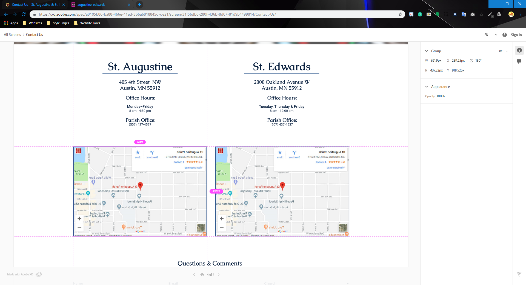
Task: Open Google Translate extension
Action: click(464, 14)
